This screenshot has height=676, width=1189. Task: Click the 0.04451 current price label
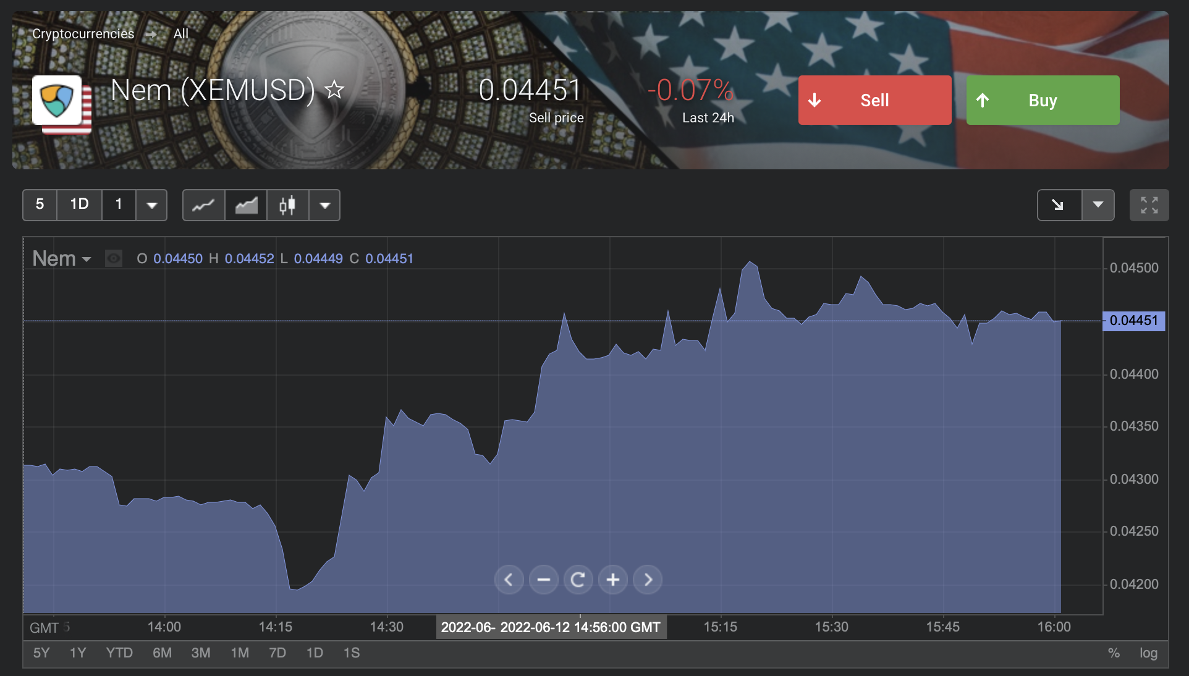[x=1134, y=321]
